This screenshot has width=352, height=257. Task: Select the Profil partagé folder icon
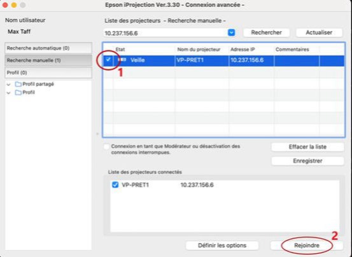pos(18,84)
